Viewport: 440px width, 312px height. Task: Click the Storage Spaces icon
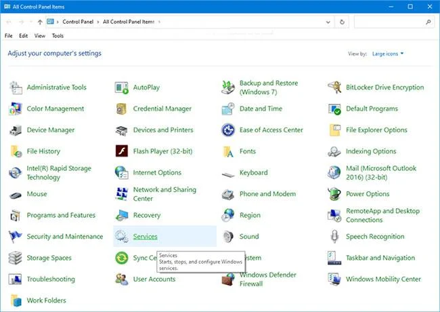coord(16,258)
